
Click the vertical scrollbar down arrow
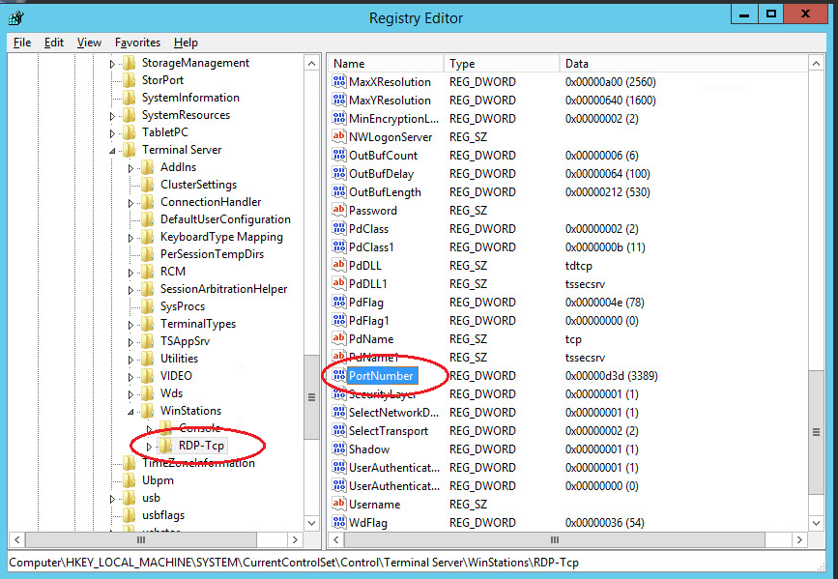click(311, 523)
